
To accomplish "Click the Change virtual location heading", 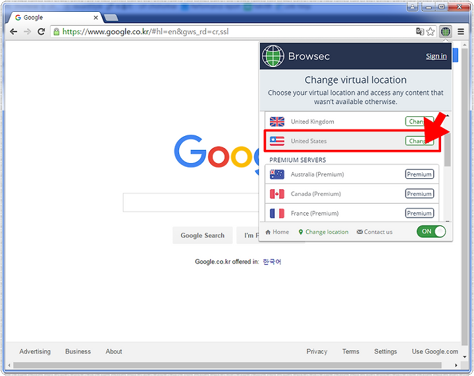I will coord(355,80).
